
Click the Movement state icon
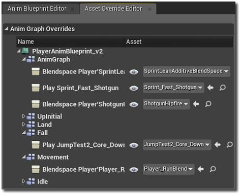tap(31, 157)
